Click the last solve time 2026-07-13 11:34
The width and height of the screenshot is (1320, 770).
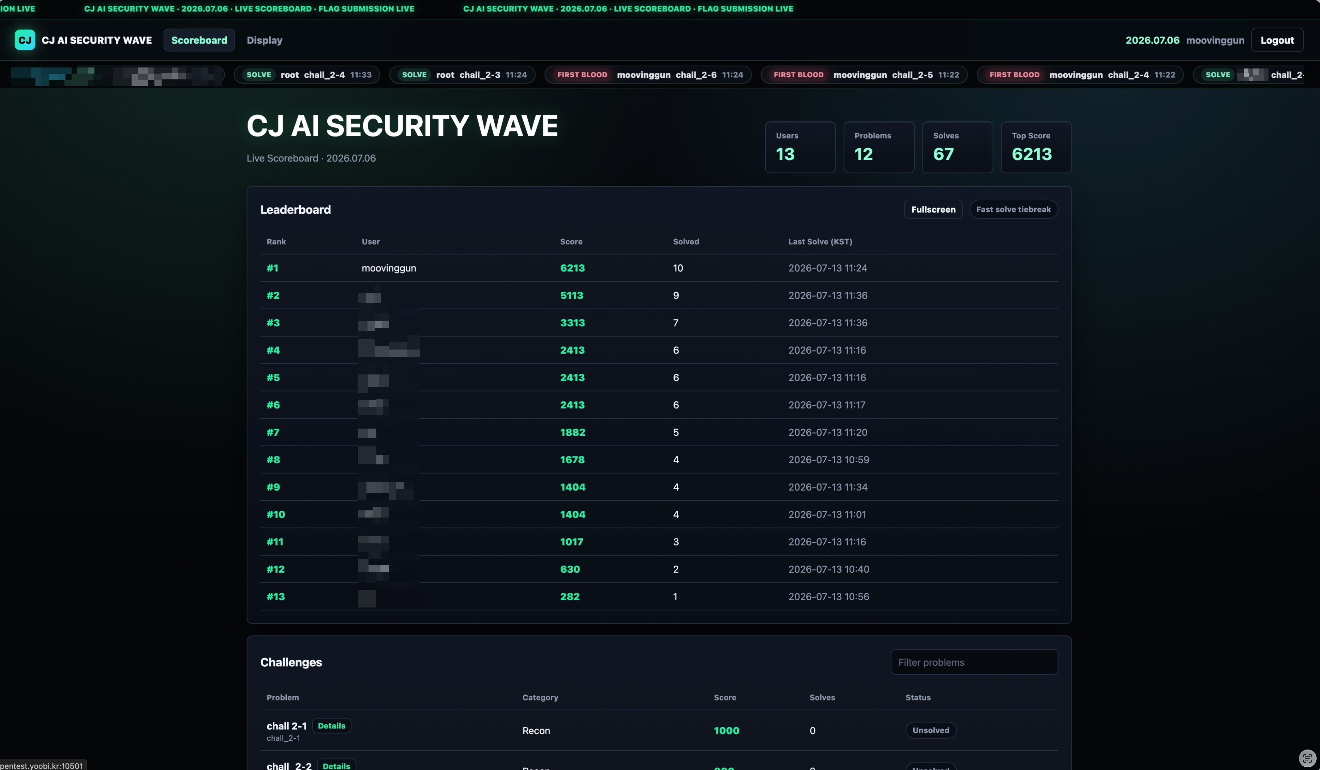coord(828,487)
